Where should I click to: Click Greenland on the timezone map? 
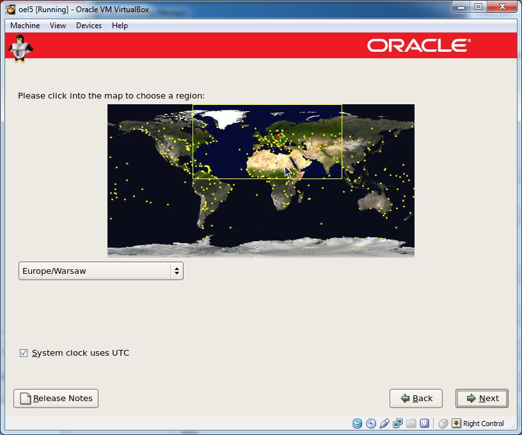(225, 118)
